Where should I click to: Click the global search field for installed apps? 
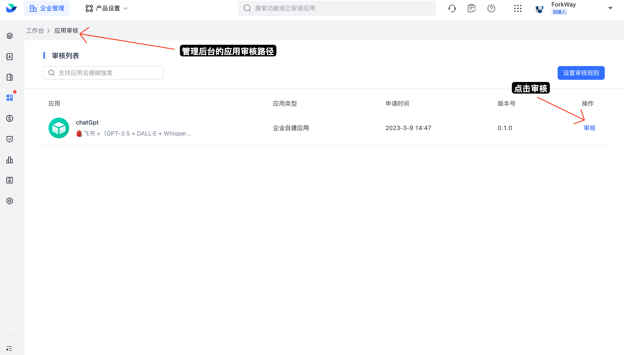(x=337, y=8)
